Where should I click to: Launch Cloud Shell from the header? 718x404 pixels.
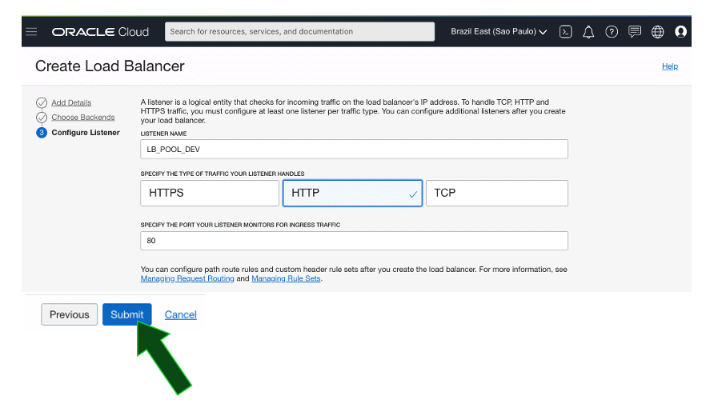[565, 32]
